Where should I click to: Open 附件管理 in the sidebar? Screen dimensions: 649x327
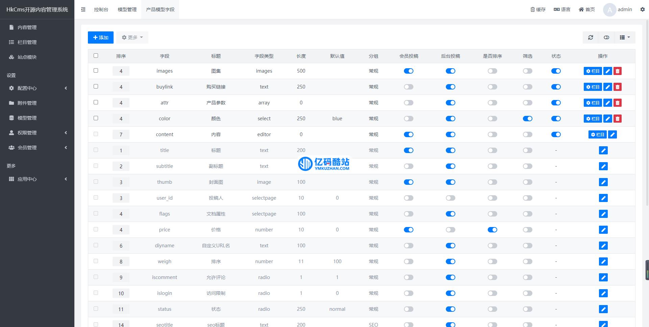(37, 103)
